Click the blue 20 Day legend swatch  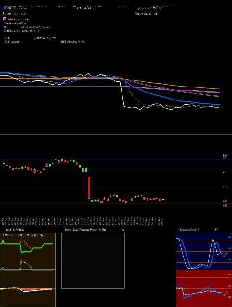pyautogui.click(x=5, y=8)
